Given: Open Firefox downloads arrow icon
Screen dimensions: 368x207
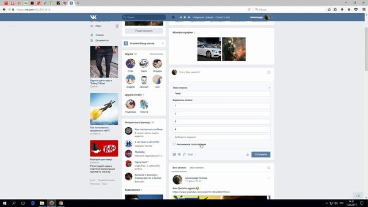Looking at the screenshot, I should (x=342, y=9).
